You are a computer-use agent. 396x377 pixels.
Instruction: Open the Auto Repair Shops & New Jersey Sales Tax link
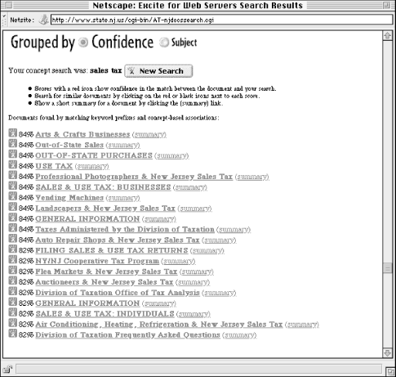point(118,240)
